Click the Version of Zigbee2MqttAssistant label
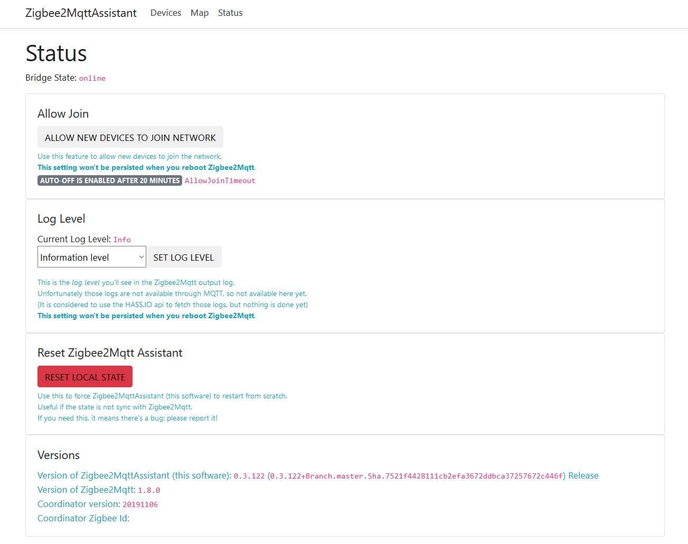The width and height of the screenshot is (688, 544). point(134,475)
